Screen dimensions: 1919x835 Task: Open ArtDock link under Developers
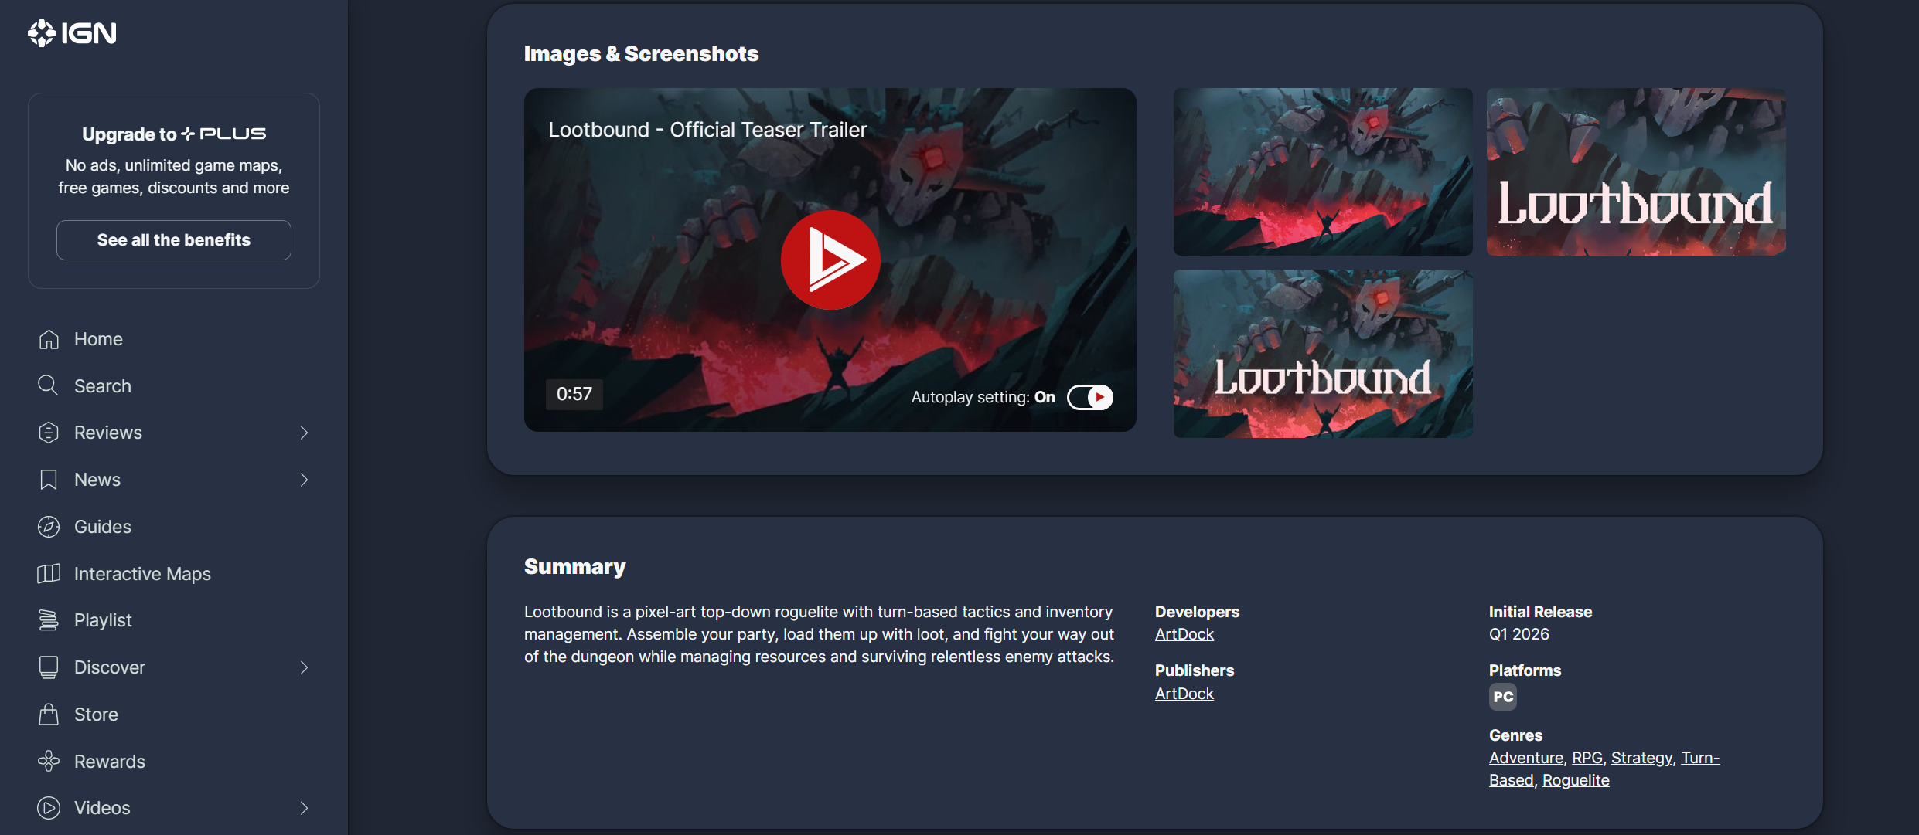tap(1184, 634)
